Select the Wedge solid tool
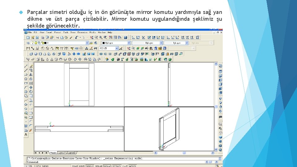 tap(49, 54)
